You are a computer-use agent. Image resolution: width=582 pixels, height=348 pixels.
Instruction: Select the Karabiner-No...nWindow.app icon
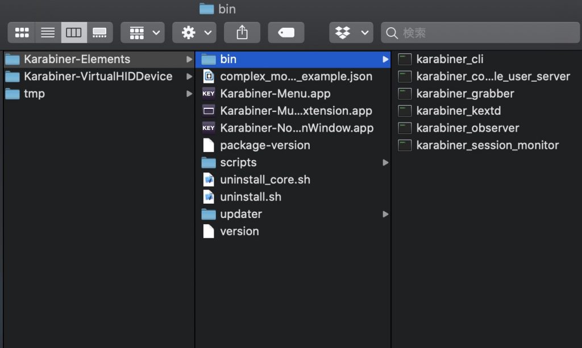[x=209, y=128]
